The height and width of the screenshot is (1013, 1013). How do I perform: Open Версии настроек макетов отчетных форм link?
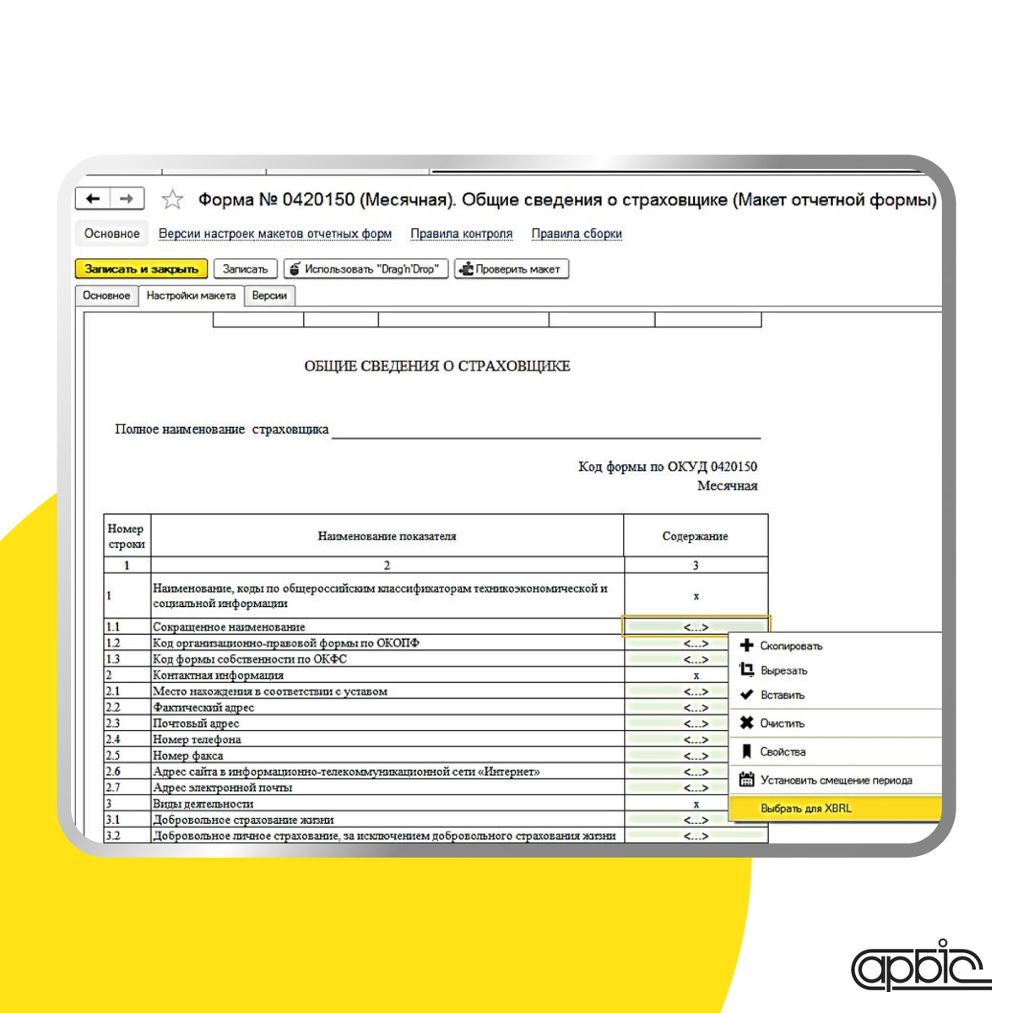pos(275,234)
